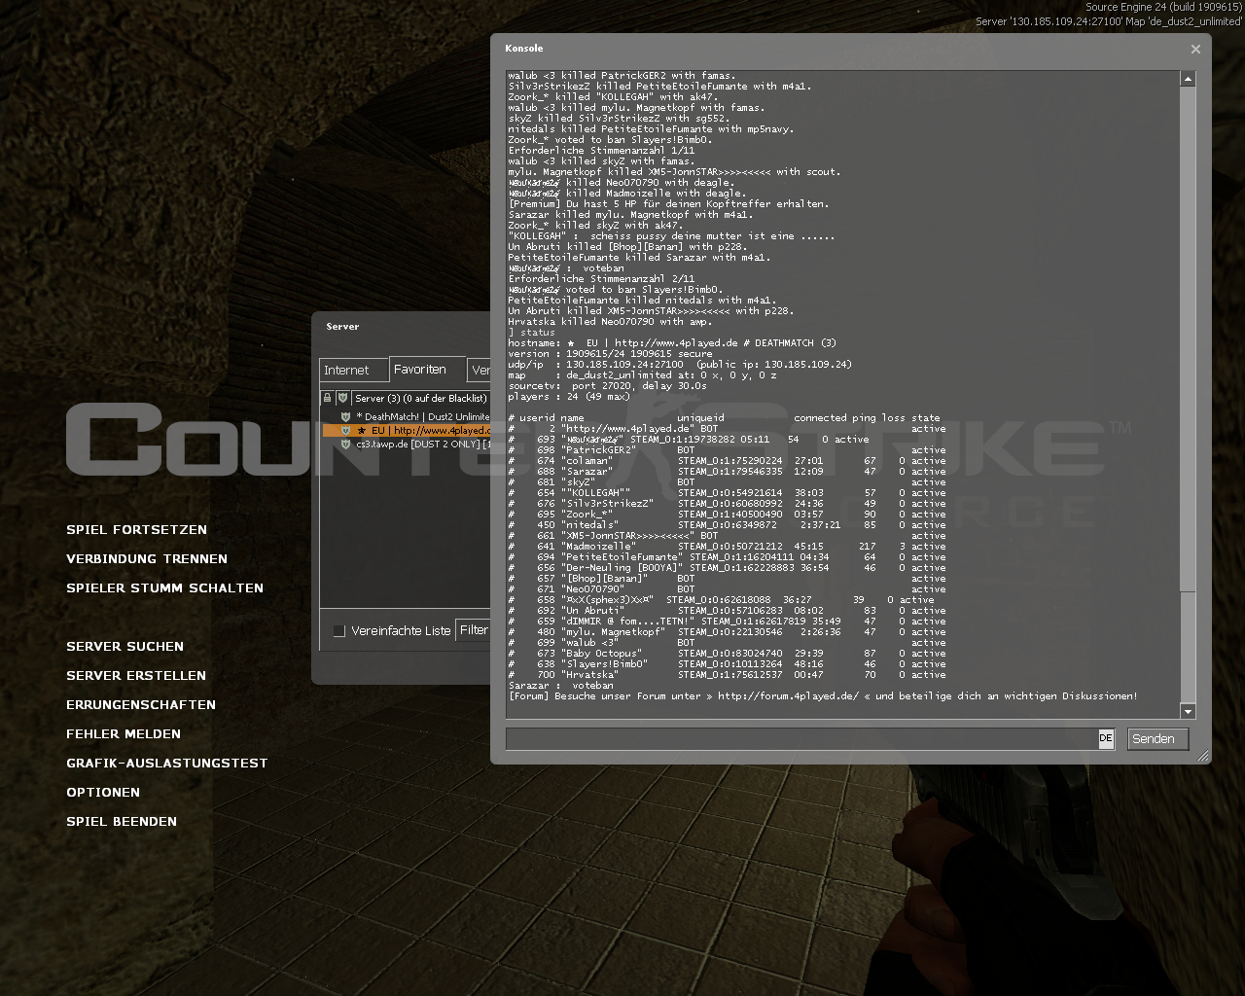Click console scrollbar down arrow
The width and height of the screenshot is (1245, 996).
point(1188,711)
